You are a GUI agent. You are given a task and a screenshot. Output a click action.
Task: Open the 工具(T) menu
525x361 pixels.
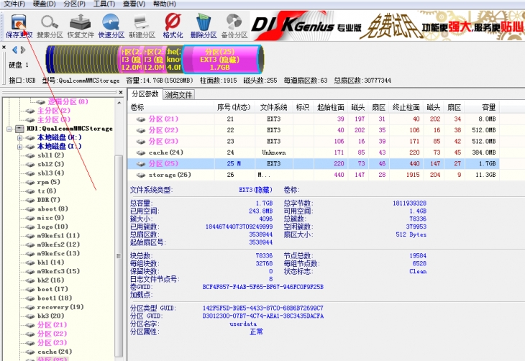point(104,4)
